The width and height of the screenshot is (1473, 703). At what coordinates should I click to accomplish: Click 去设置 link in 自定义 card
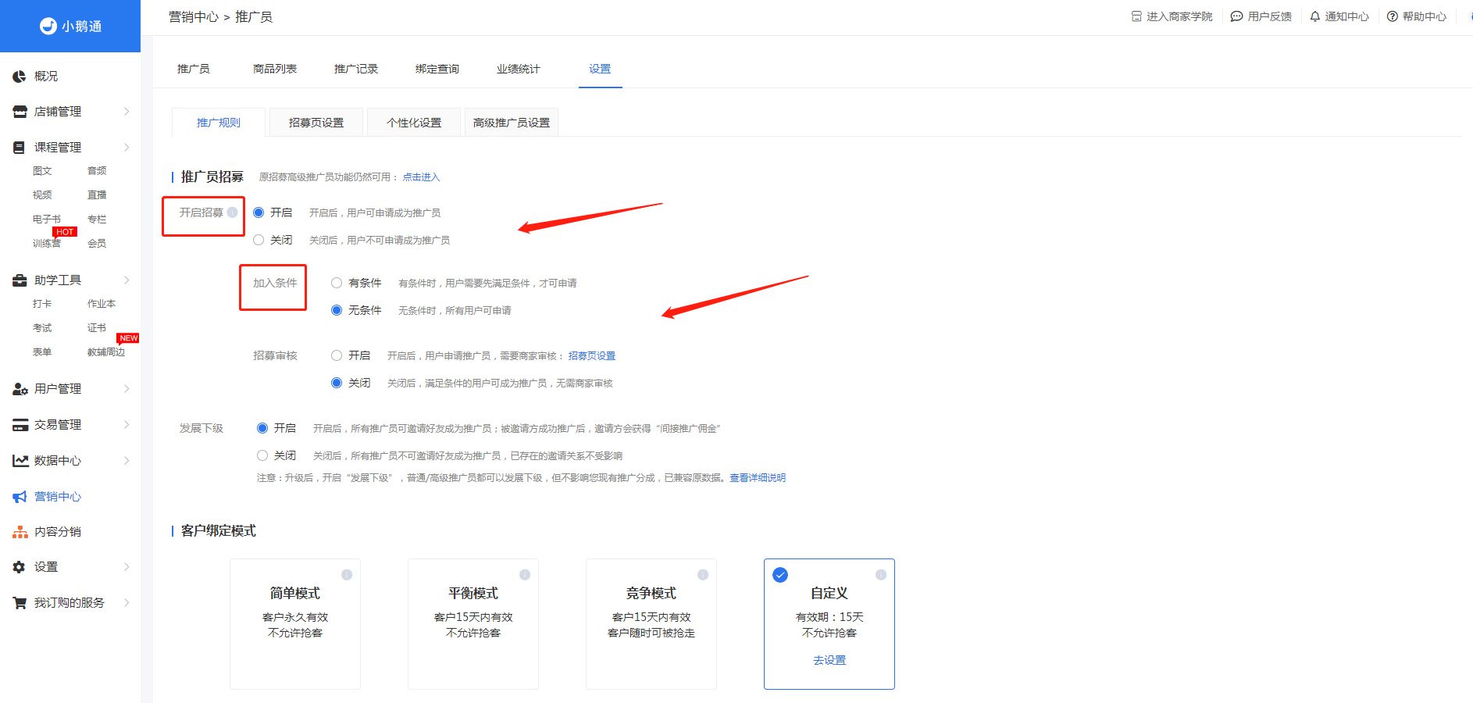(x=829, y=660)
